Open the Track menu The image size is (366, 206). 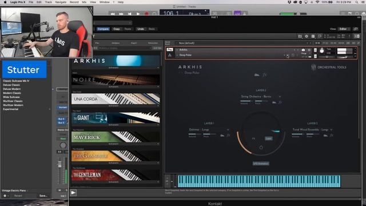point(48,2)
